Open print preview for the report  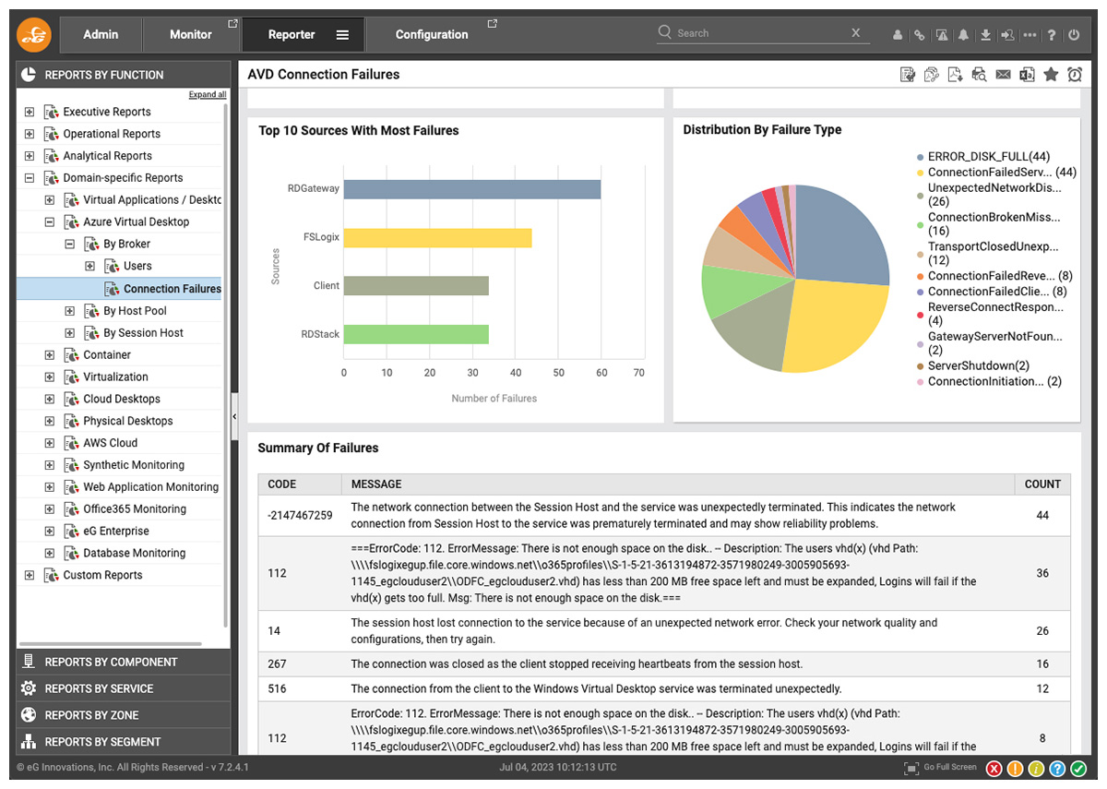point(980,75)
